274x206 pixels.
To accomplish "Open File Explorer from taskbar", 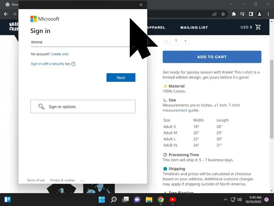I will tap(149, 200).
